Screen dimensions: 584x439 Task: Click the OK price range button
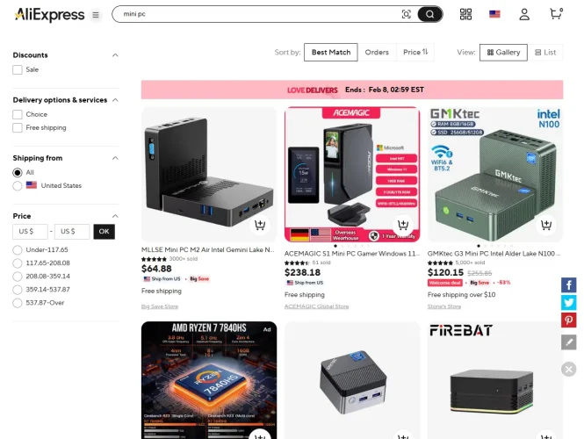[x=104, y=232]
